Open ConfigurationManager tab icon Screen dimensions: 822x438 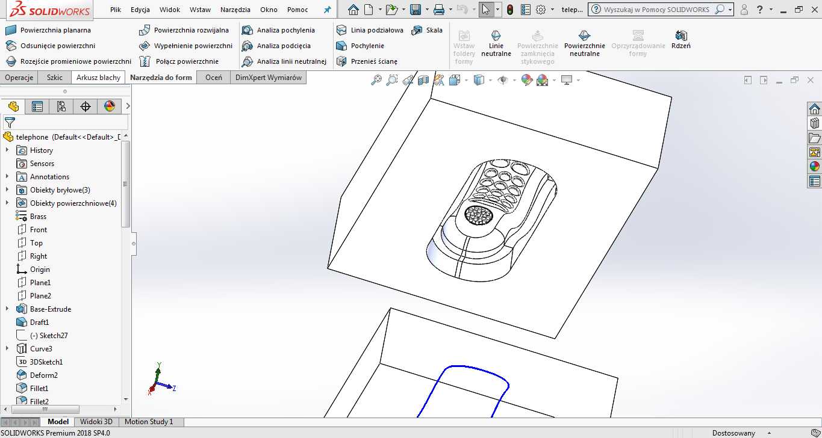click(x=61, y=106)
